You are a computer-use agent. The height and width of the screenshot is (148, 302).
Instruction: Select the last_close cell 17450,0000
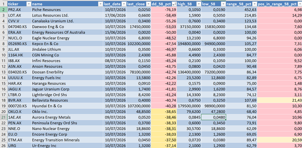coord(139,27)
